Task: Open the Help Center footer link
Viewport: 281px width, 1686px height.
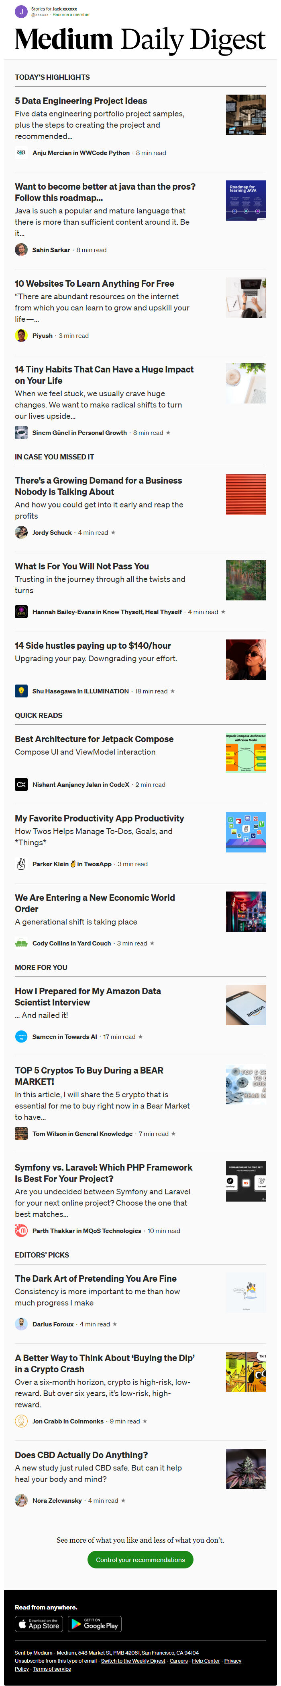Action: click(206, 1661)
